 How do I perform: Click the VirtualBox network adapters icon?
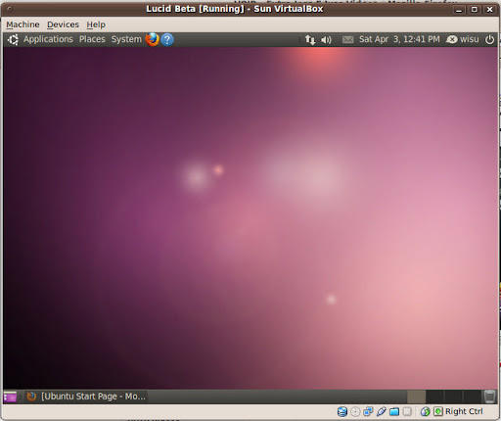tap(368, 411)
